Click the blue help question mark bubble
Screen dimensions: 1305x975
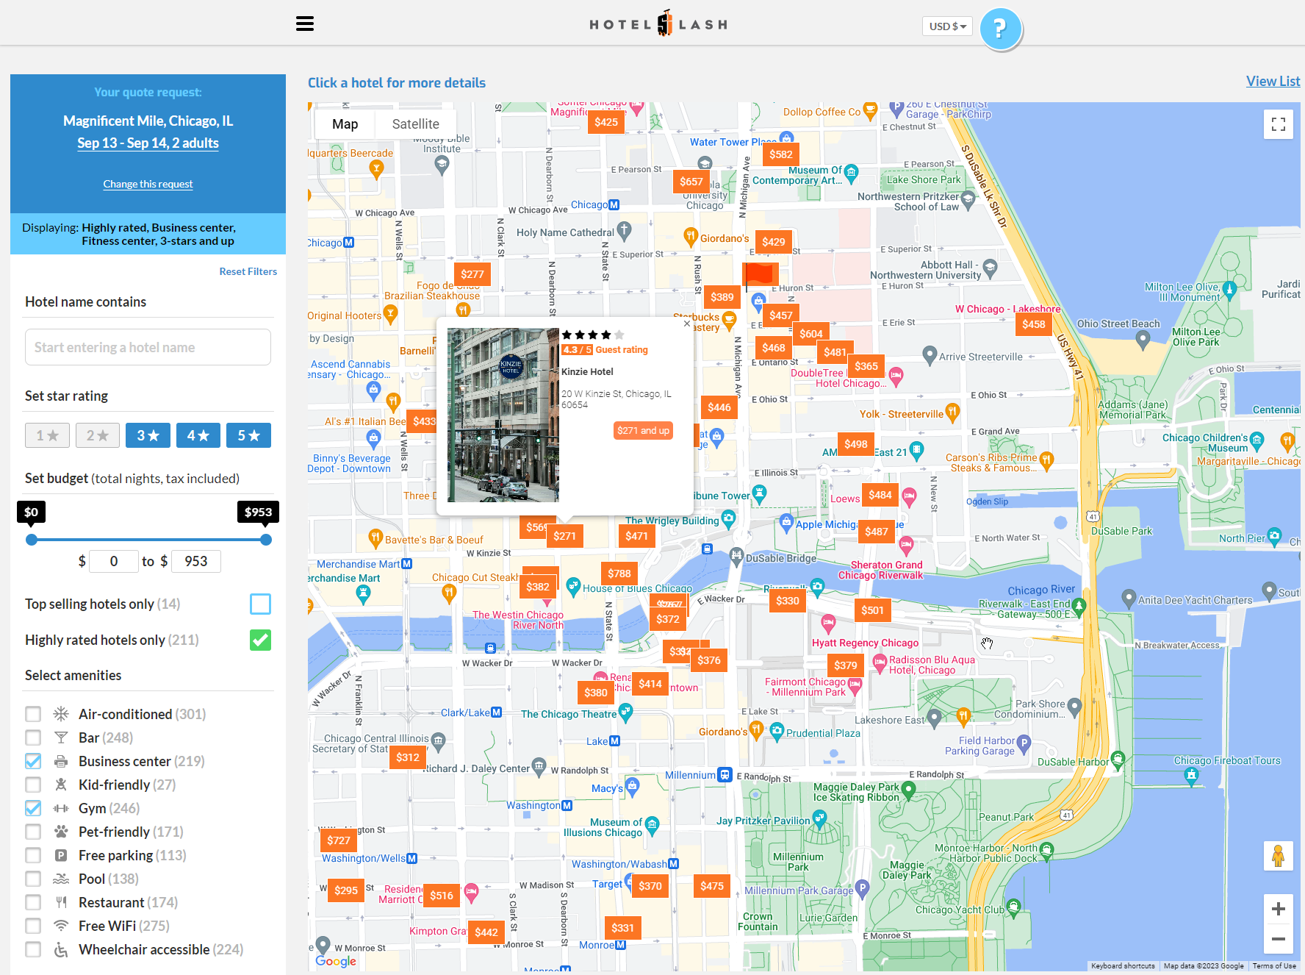click(x=1001, y=28)
